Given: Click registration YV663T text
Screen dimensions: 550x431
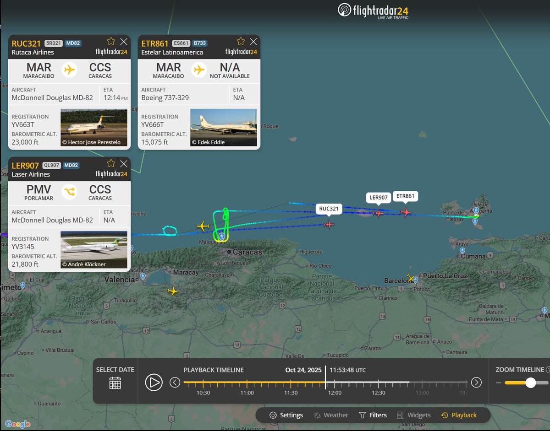Looking at the screenshot, I should coord(23,124).
